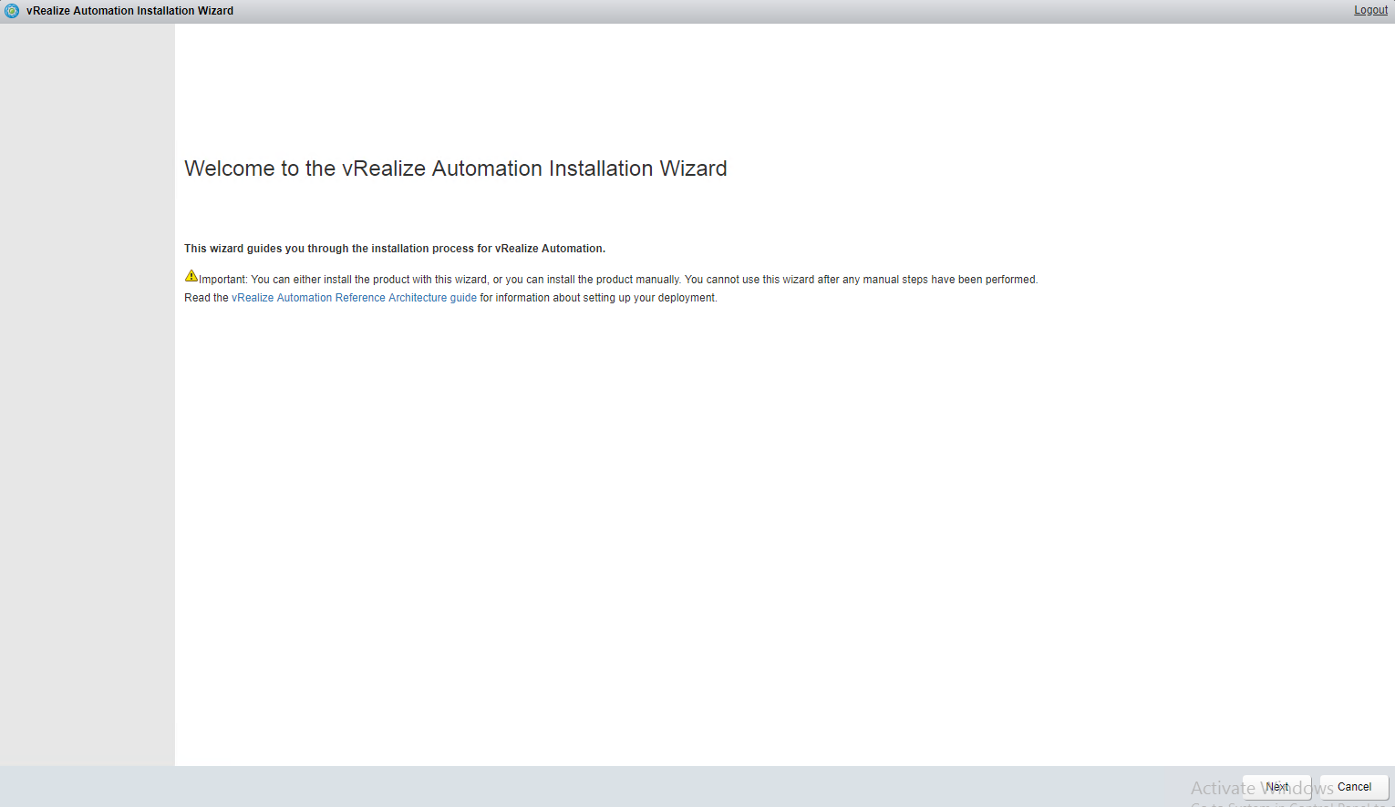Image resolution: width=1395 pixels, height=807 pixels.
Task: Click the empty gray left sidebar panel
Action: [87, 410]
